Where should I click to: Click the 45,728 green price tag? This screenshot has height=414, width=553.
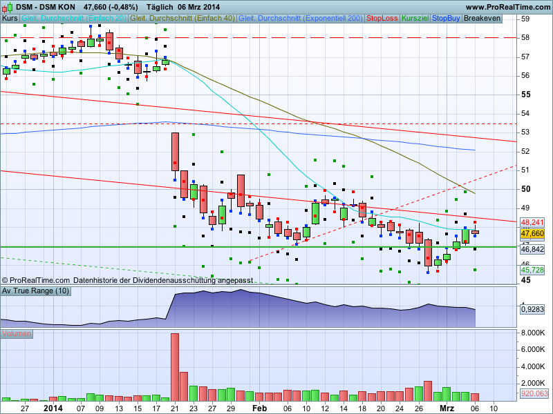[532, 270]
